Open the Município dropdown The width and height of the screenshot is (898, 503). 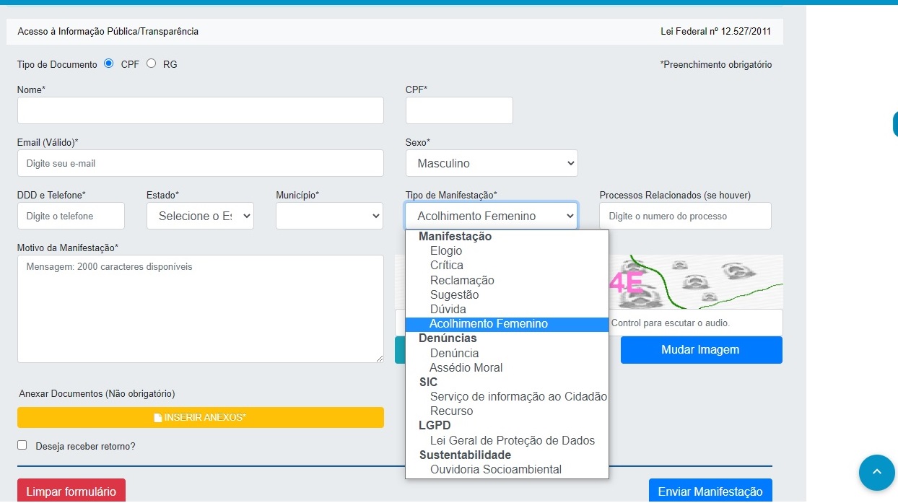[329, 216]
